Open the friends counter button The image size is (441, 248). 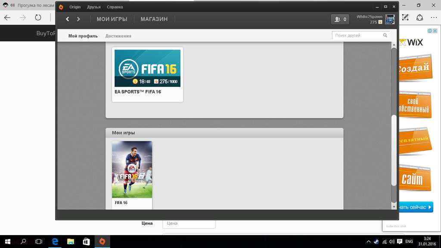click(x=340, y=19)
